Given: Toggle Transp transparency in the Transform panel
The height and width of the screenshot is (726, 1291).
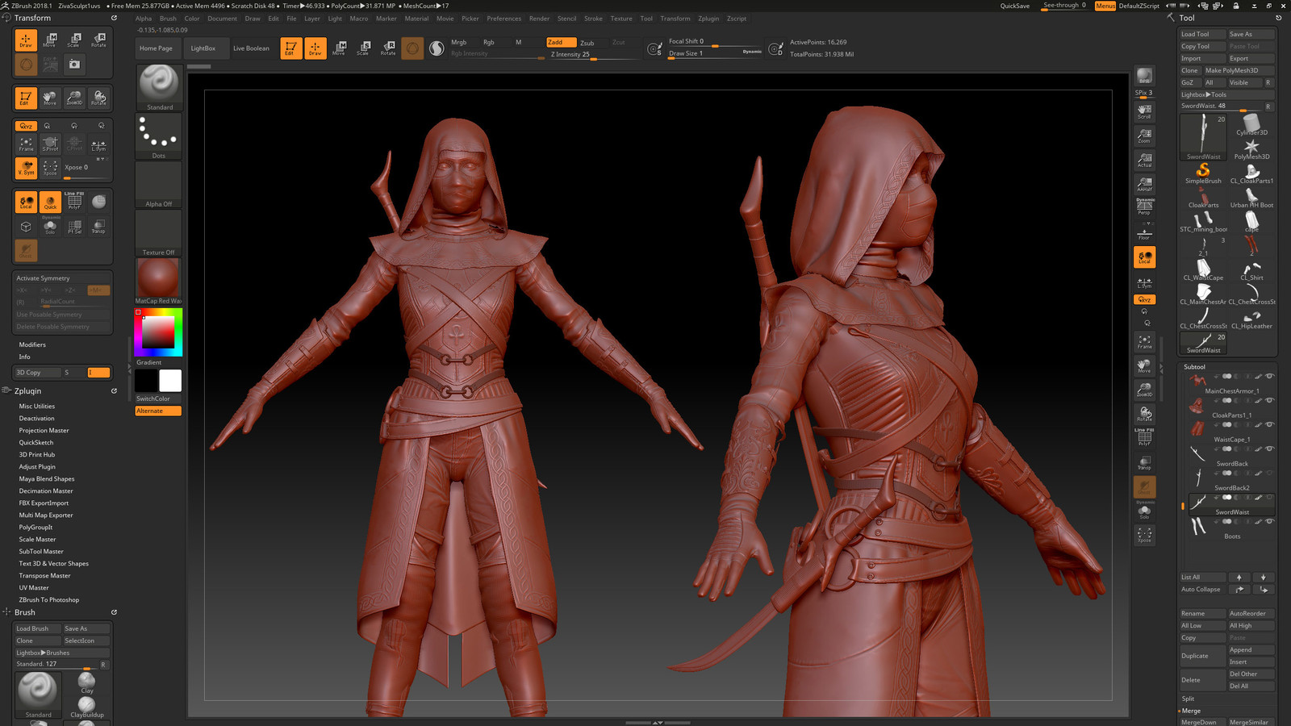Looking at the screenshot, I should click(x=98, y=227).
